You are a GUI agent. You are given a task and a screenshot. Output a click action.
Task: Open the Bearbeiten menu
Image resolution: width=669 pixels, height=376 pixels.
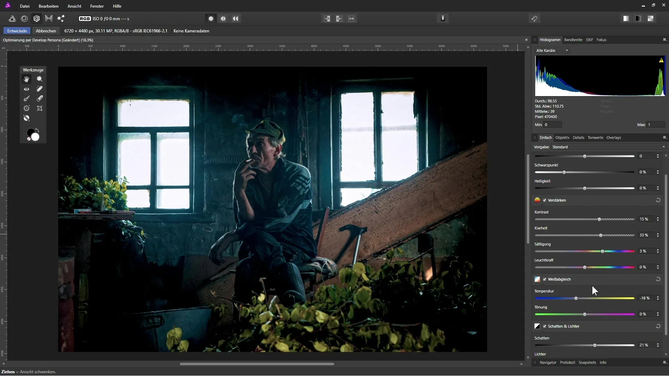point(48,6)
